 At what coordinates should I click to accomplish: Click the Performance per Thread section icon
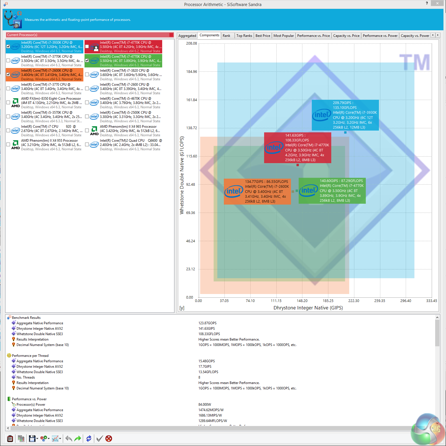(x=9, y=355)
